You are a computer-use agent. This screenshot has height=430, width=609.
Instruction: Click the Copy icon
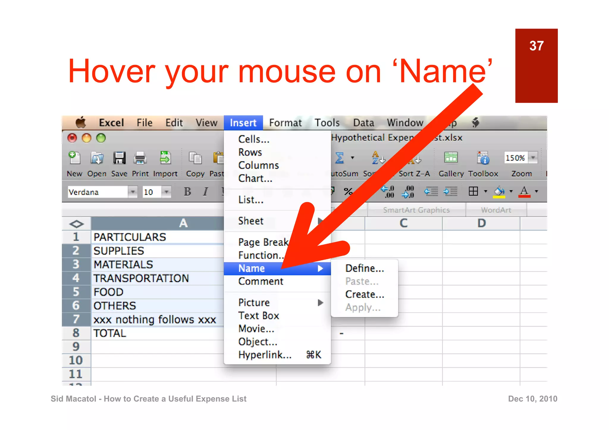tap(195, 158)
